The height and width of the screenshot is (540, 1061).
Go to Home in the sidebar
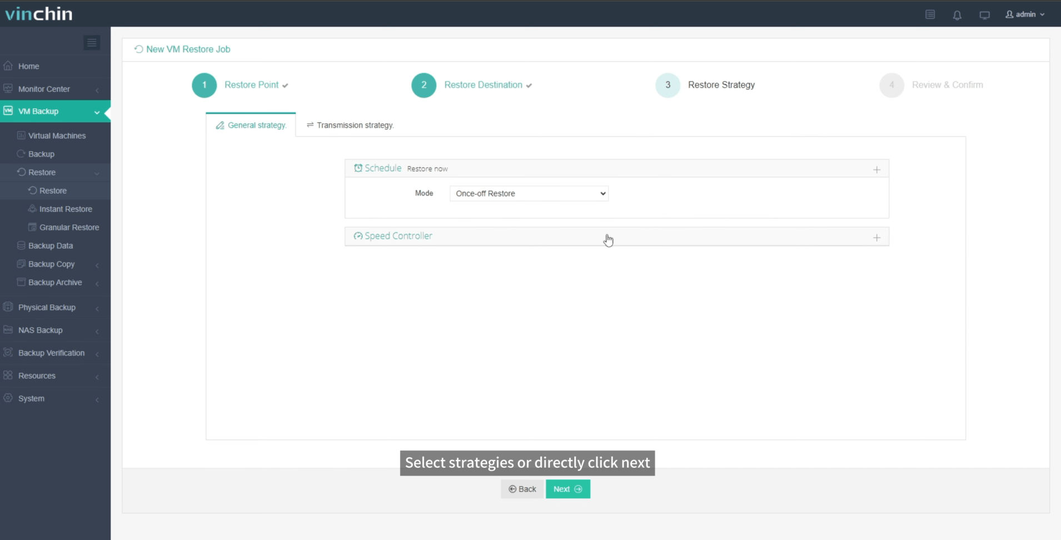point(55,66)
